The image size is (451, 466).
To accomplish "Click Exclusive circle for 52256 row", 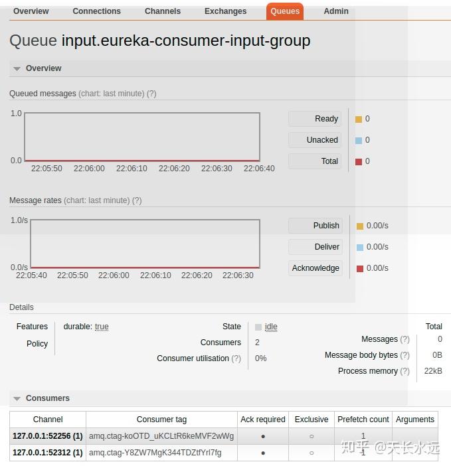I will click(x=312, y=437).
